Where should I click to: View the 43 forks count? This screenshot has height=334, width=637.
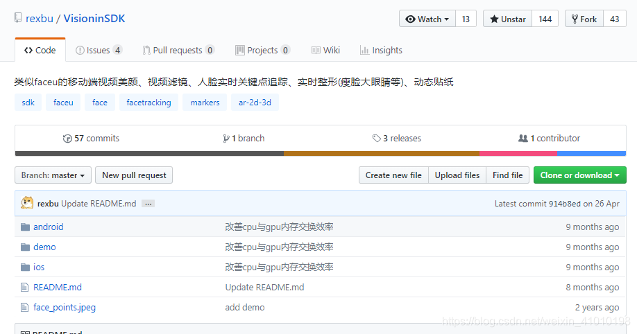(x=615, y=19)
